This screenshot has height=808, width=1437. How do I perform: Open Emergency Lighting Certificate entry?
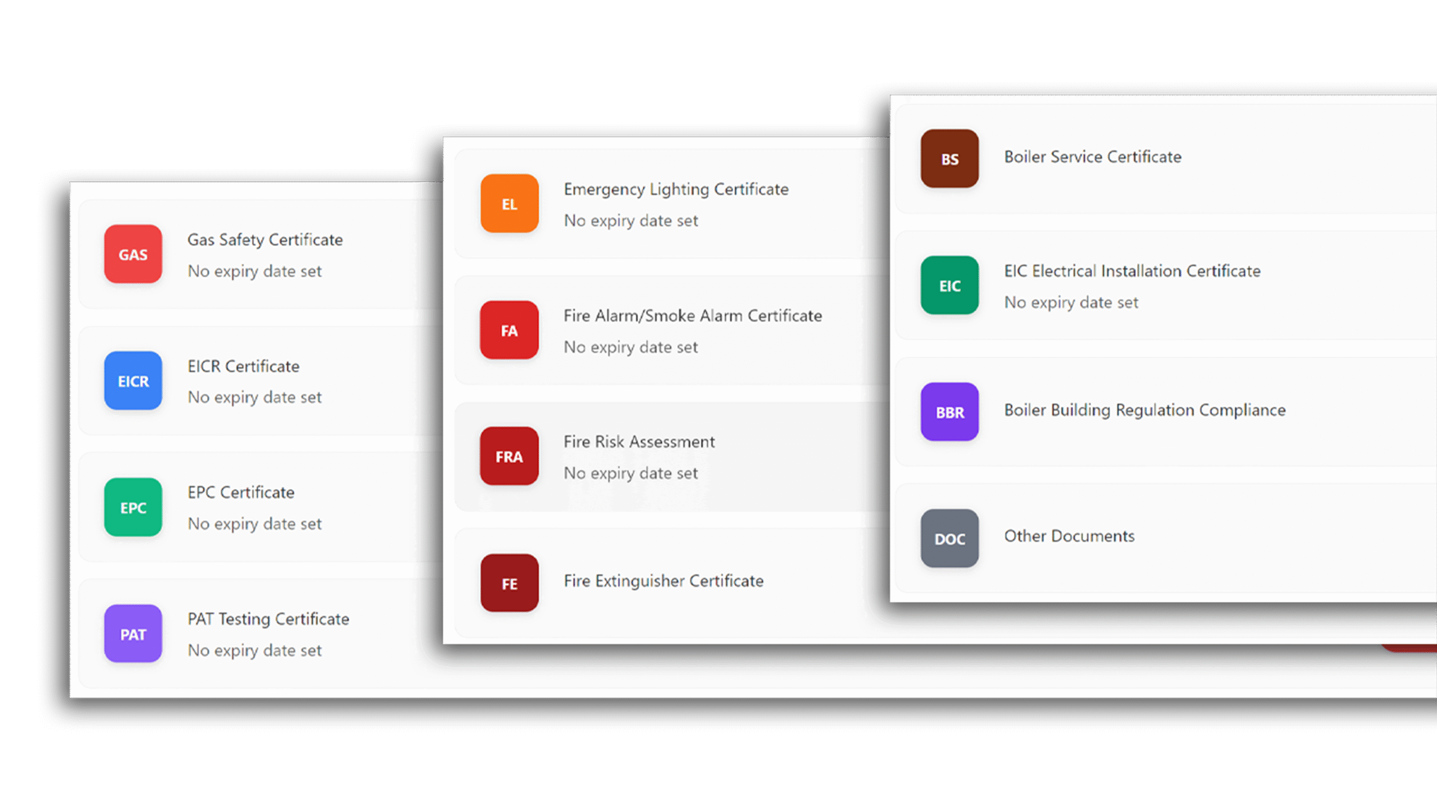pyautogui.click(x=676, y=189)
